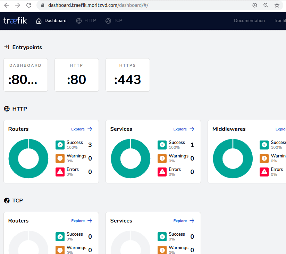Click the Warnings badge in TCP Services card
This screenshot has height=254, width=286.
click(162, 250)
